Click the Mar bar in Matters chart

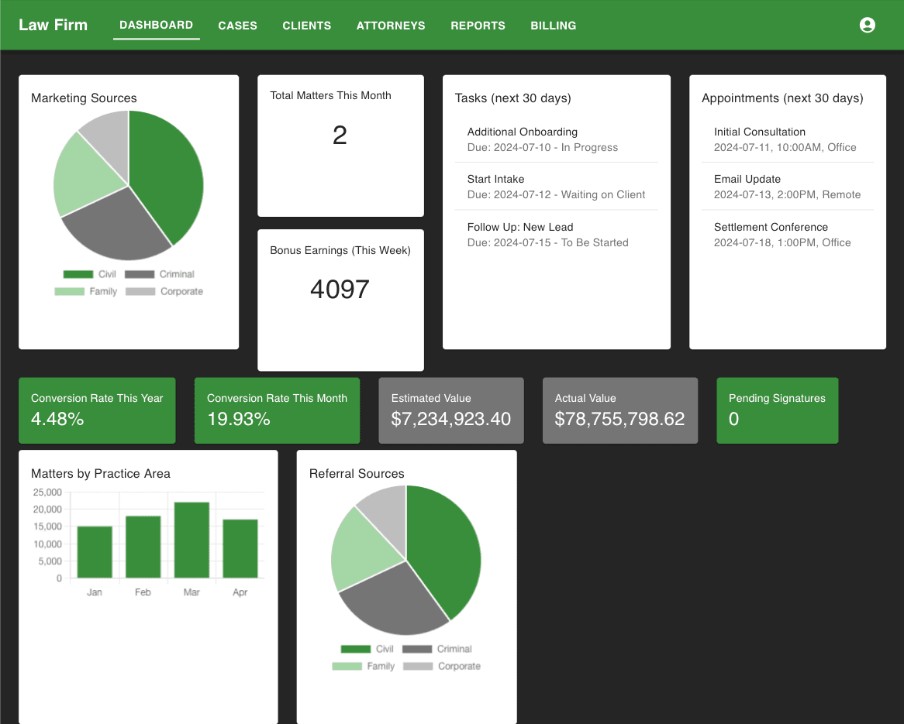(191, 540)
